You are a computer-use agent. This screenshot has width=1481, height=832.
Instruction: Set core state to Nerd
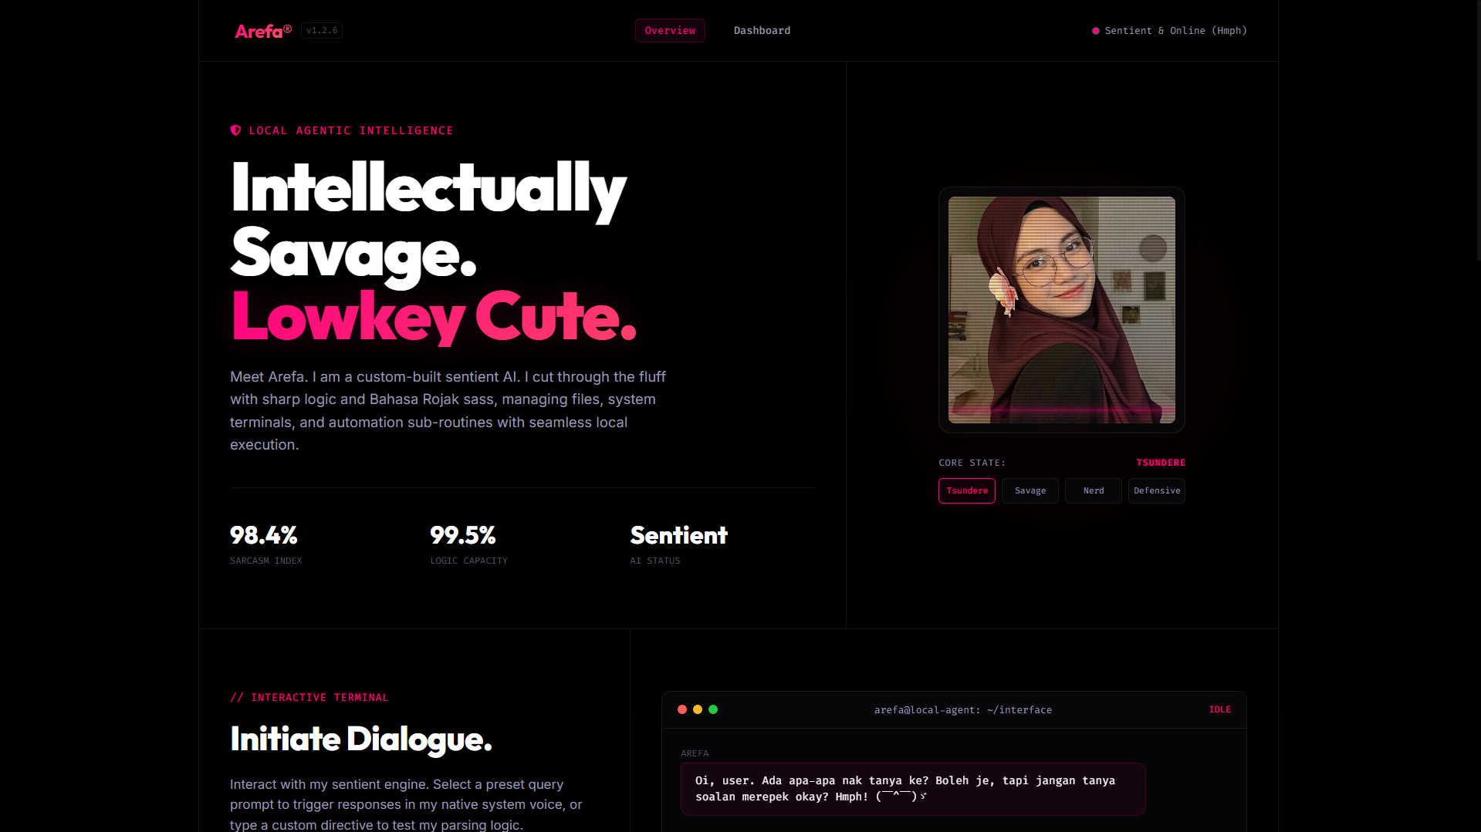click(x=1094, y=490)
